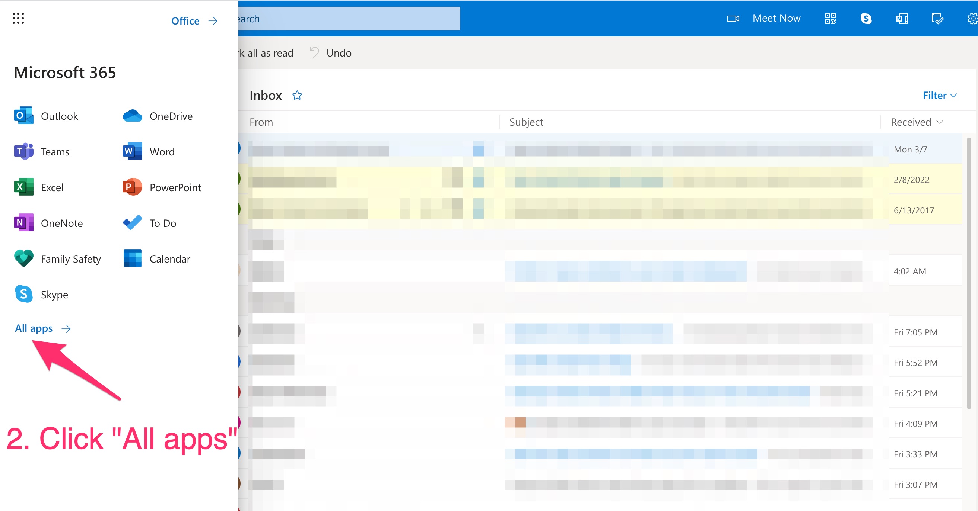Open To Do app icon
The width and height of the screenshot is (978, 511).
tap(132, 223)
